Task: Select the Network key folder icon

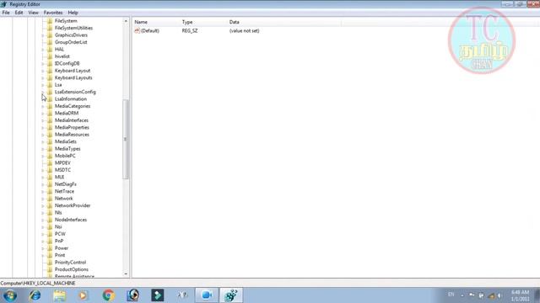Action: pos(50,199)
